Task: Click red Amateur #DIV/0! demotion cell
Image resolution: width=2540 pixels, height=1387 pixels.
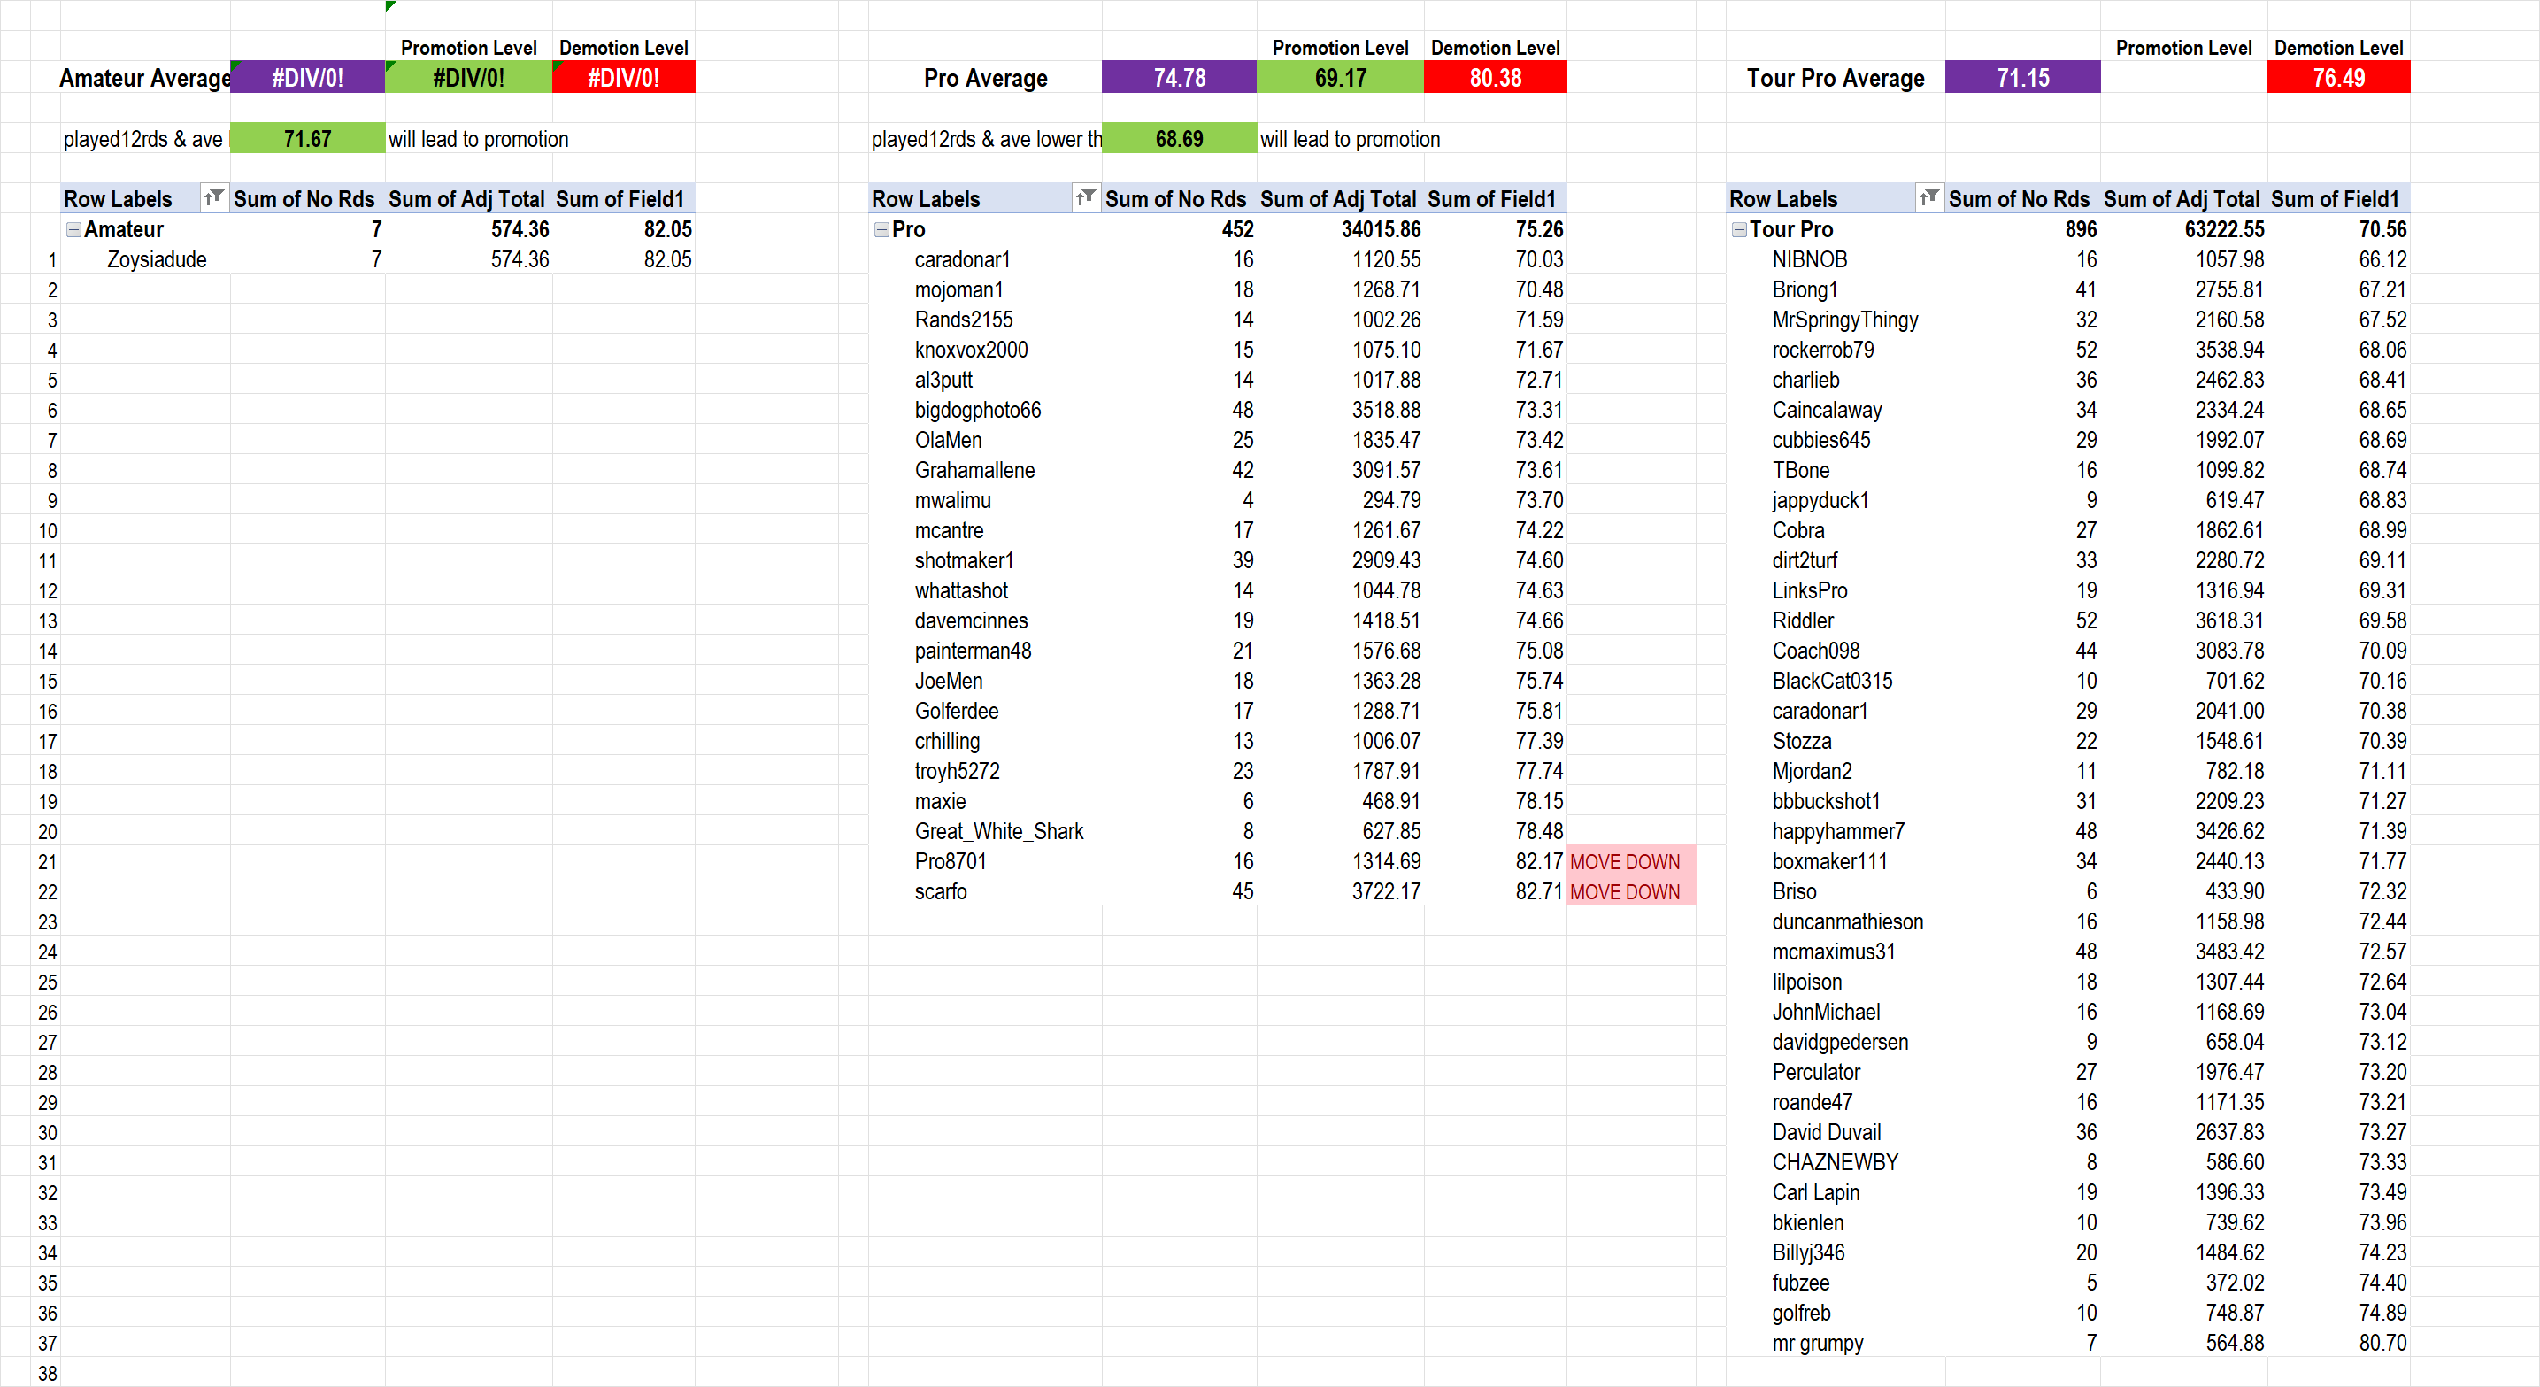Action: coord(623,78)
